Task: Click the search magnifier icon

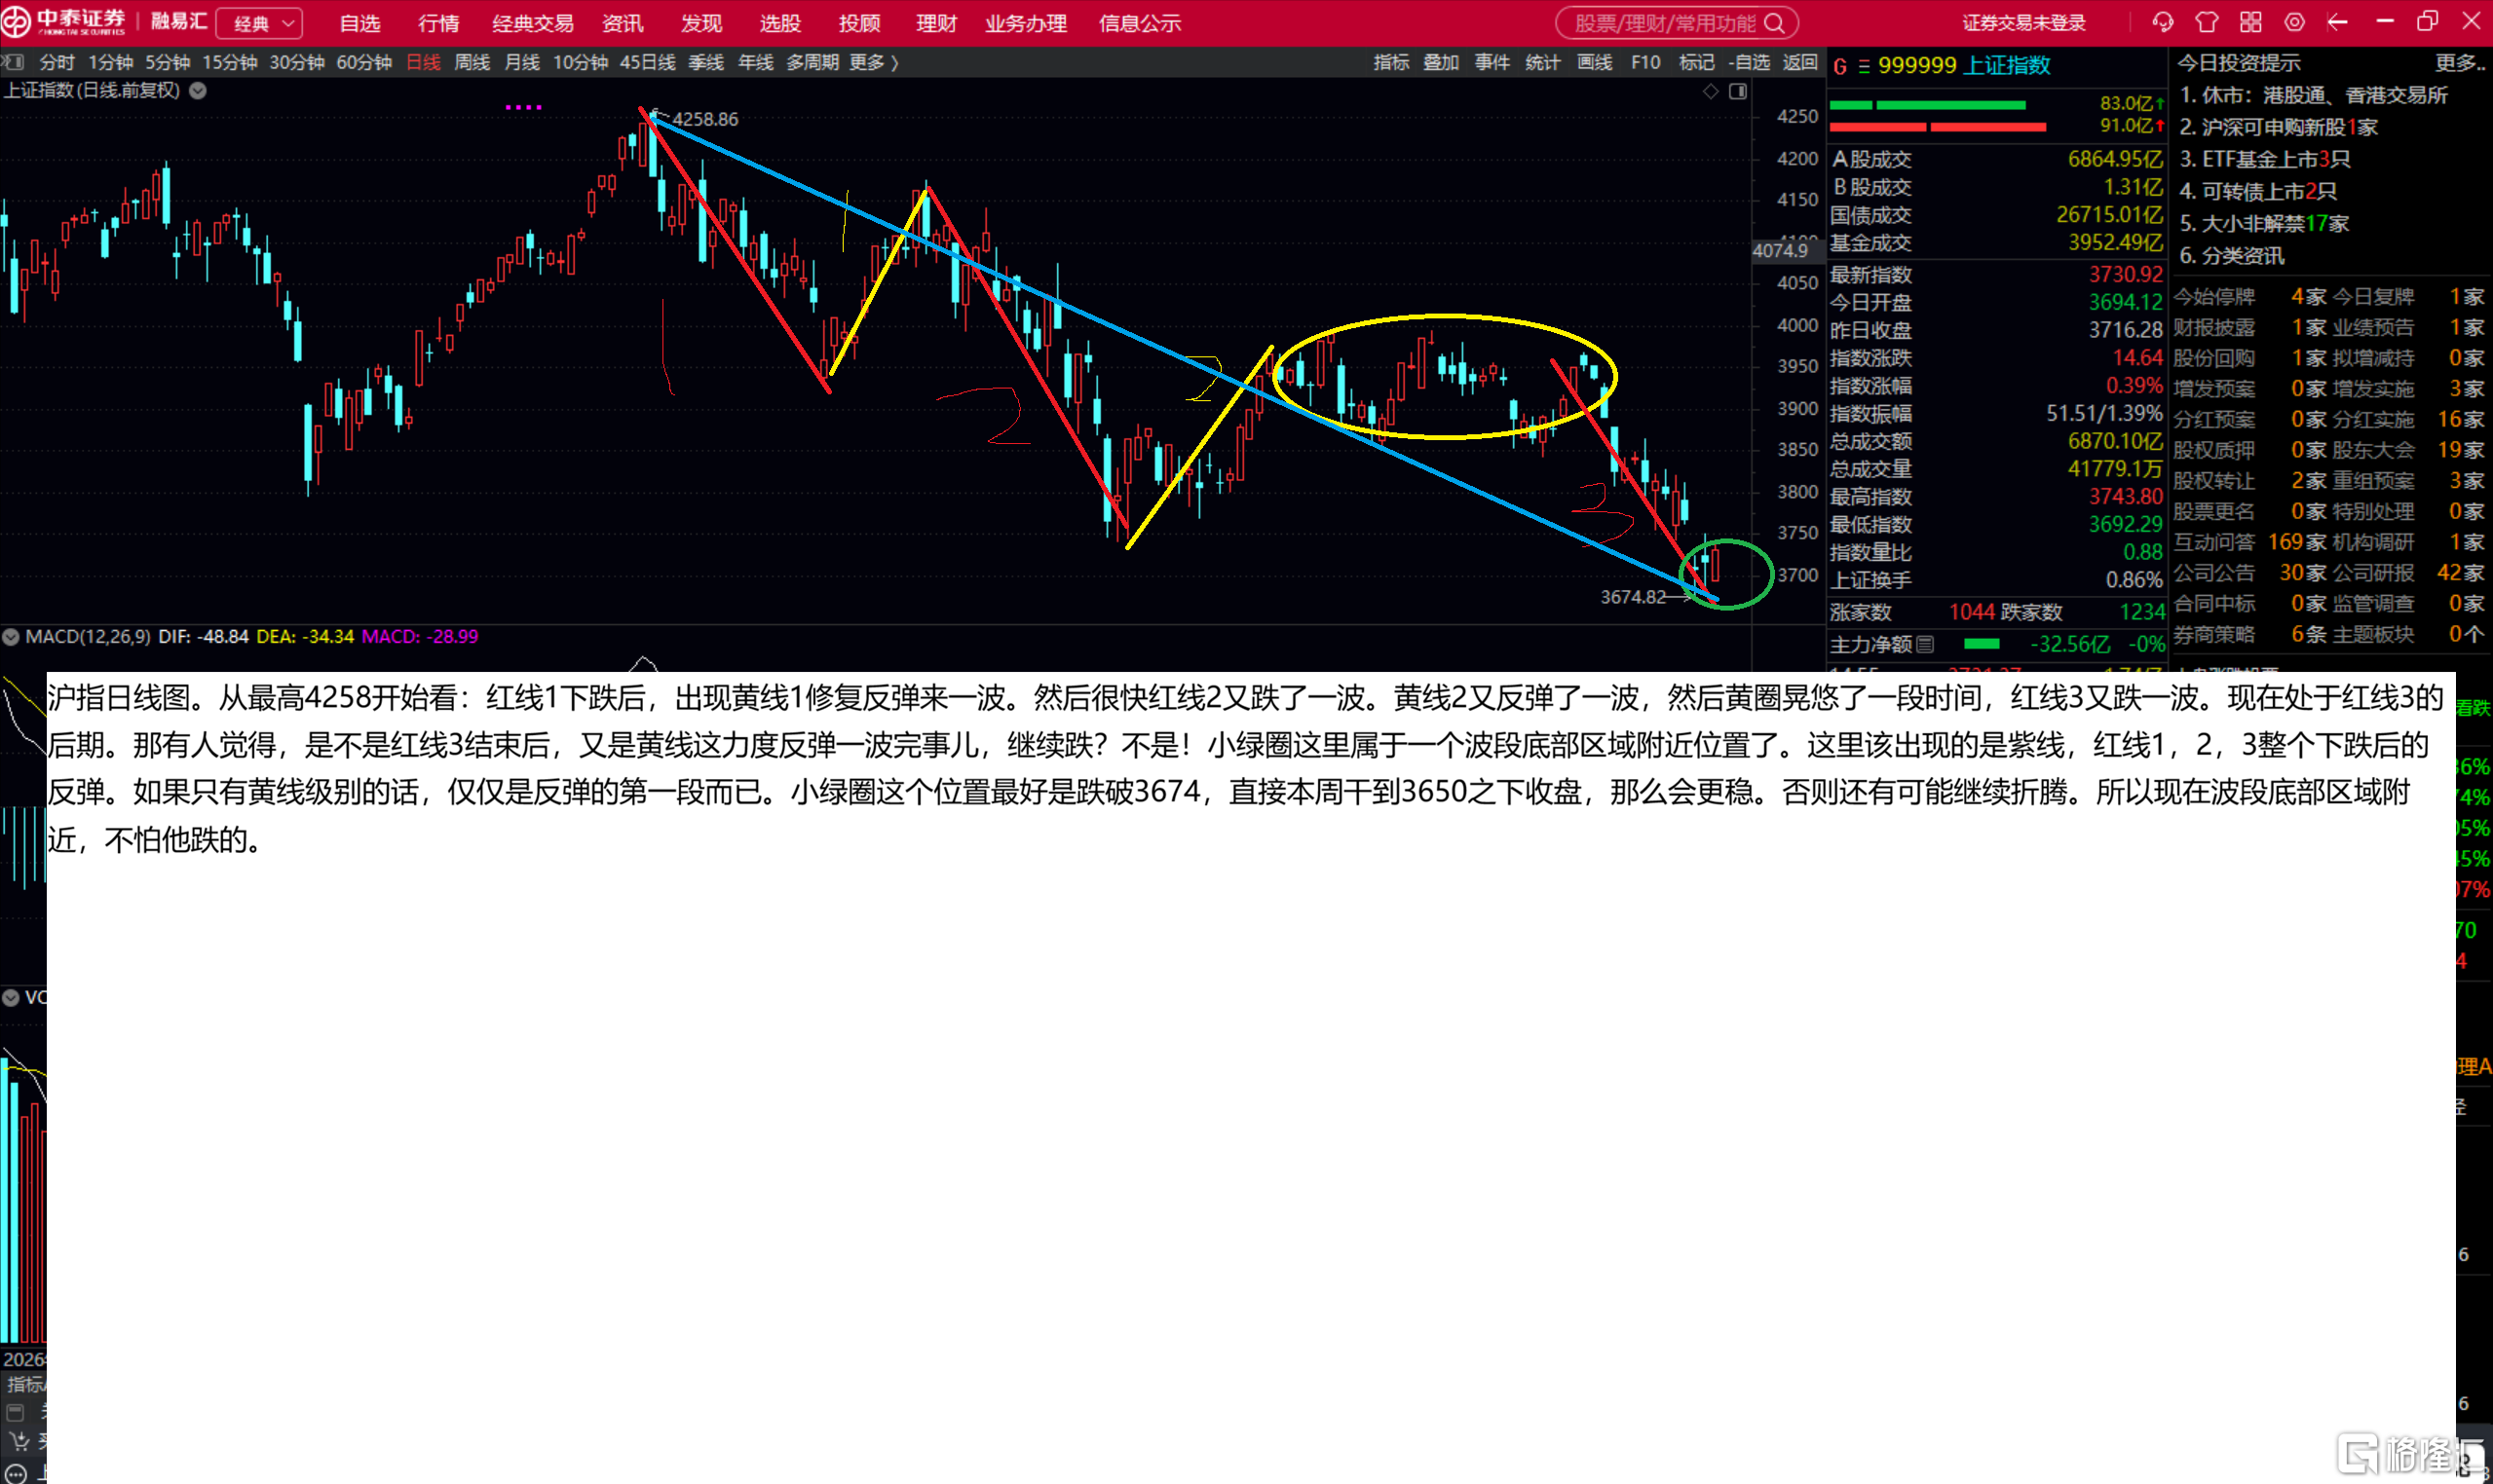Action: coord(1775,23)
